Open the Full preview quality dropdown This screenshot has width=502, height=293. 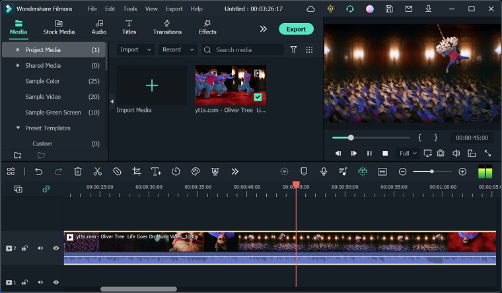point(408,153)
